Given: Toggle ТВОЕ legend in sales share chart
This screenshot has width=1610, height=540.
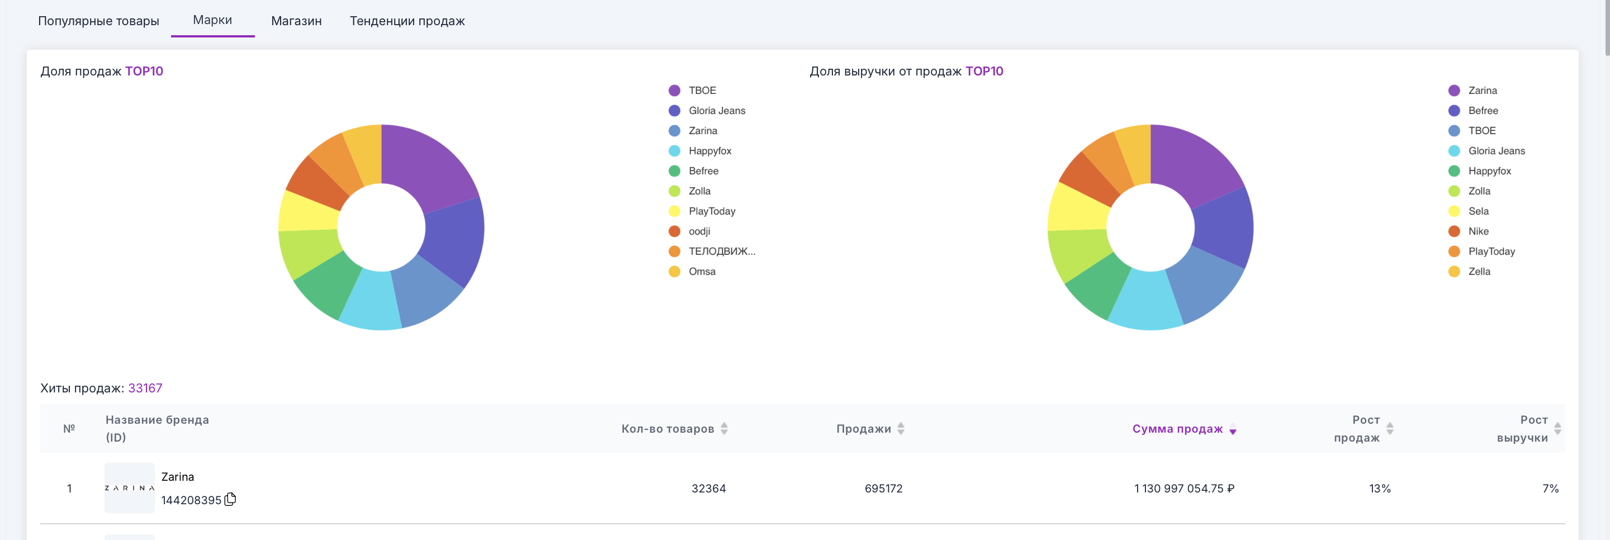Looking at the screenshot, I should tap(693, 91).
